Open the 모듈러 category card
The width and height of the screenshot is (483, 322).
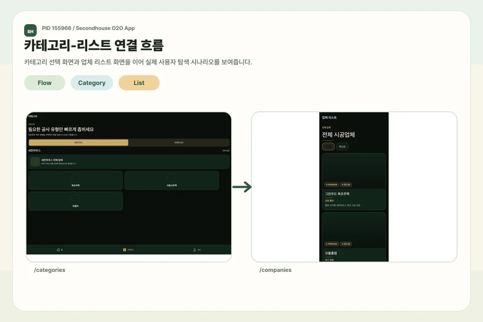coord(76,201)
